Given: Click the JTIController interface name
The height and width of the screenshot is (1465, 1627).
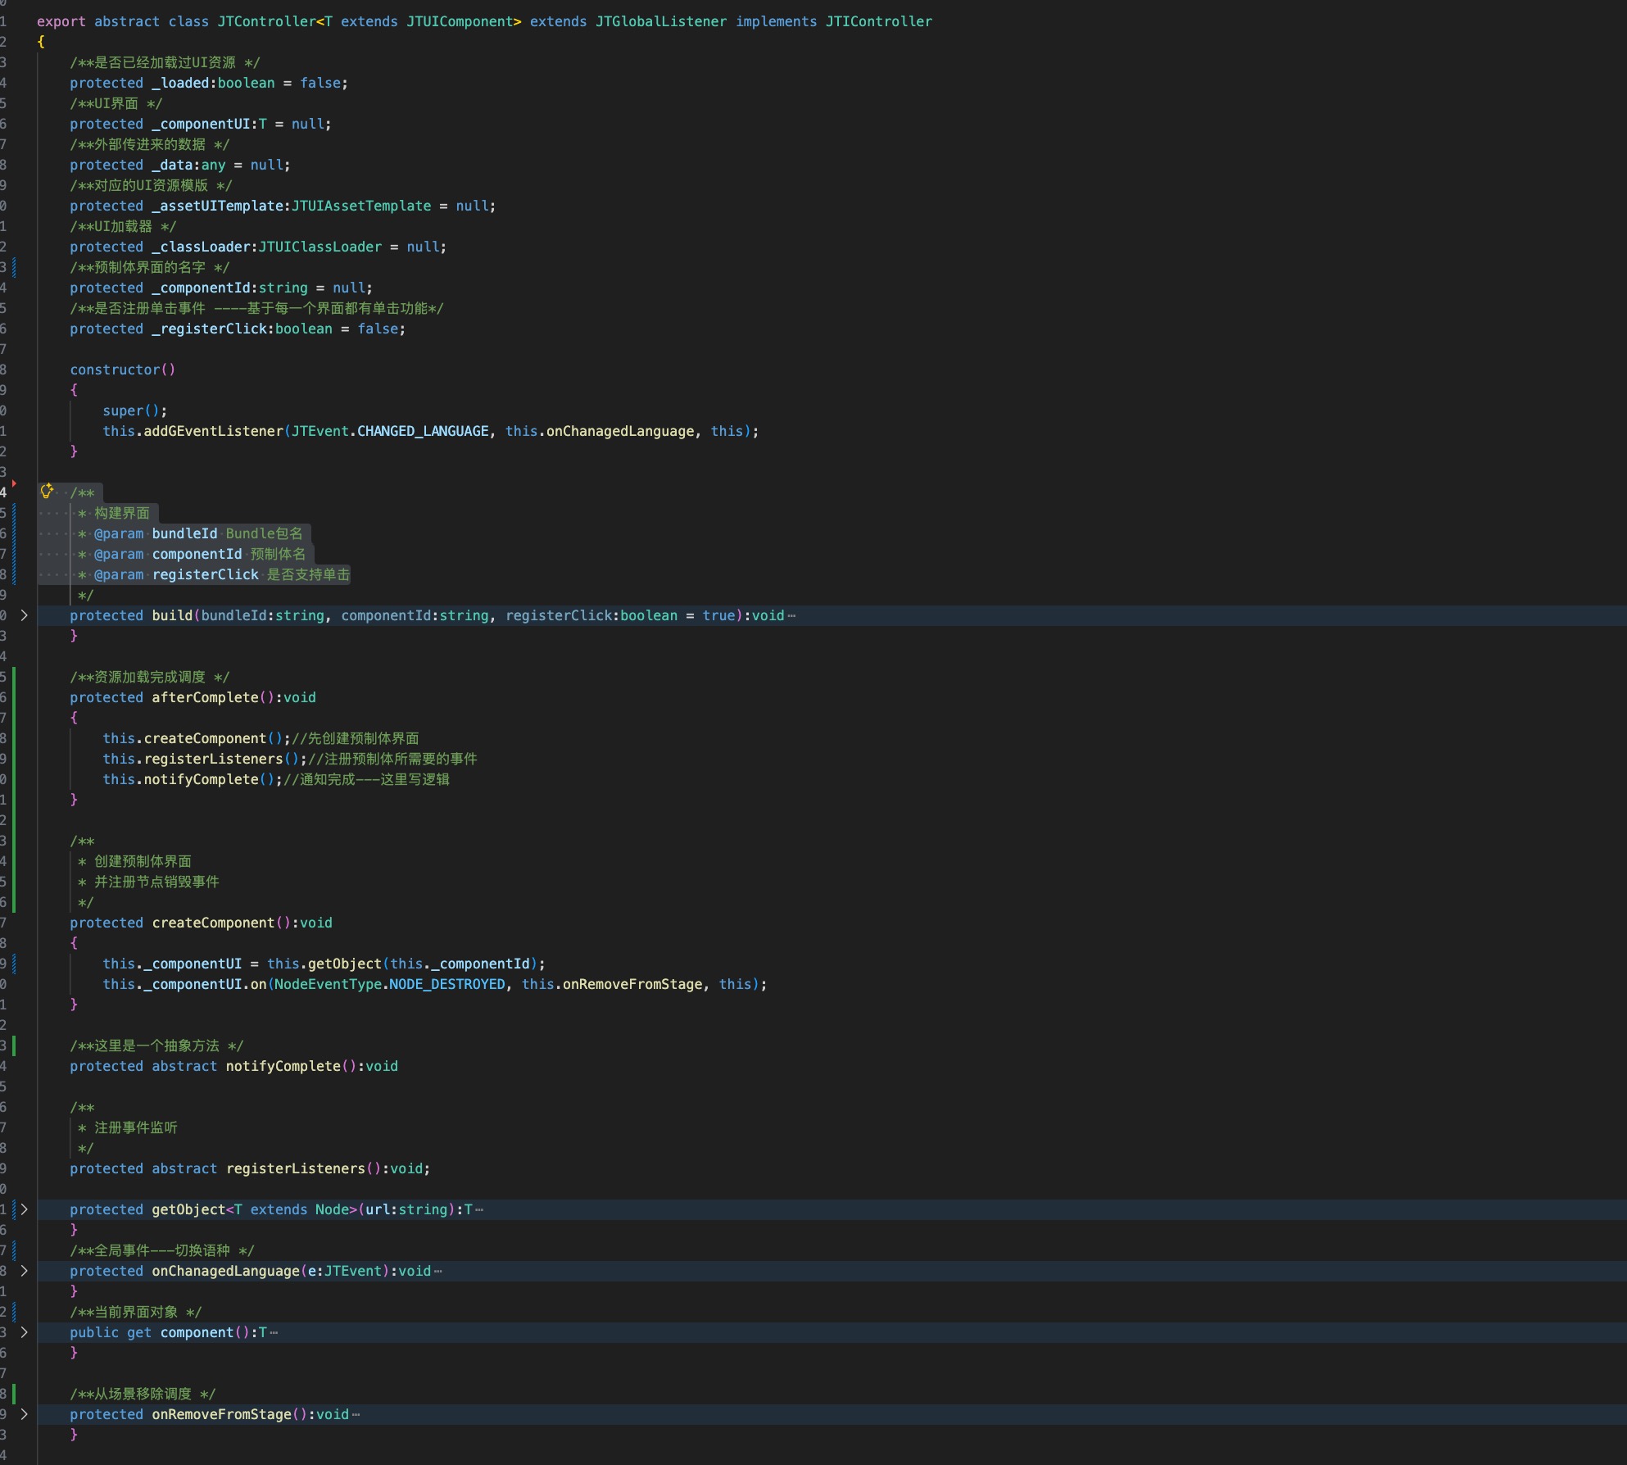Looking at the screenshot, I should pyautogui.click(x=878, y=21).
